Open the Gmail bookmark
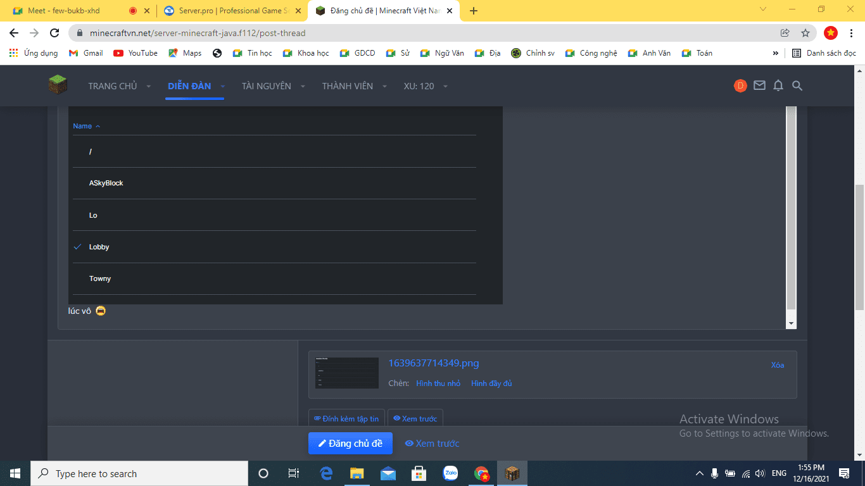Viewport: 865px width, 486px height. [x=85, y=53]
